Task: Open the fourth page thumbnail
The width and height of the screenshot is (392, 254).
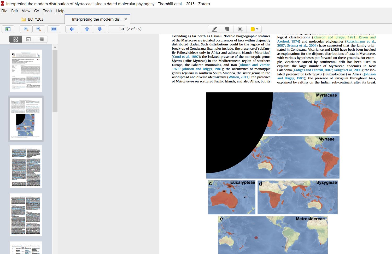Action: click(26, 215)
